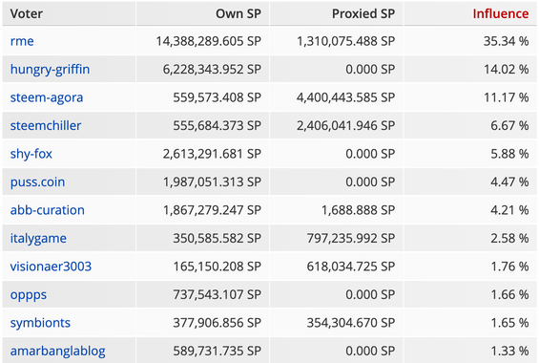Screen dimensions: 539x363
Task: Click hungry-griffin's own SP value cell
Action: point(212,70)
